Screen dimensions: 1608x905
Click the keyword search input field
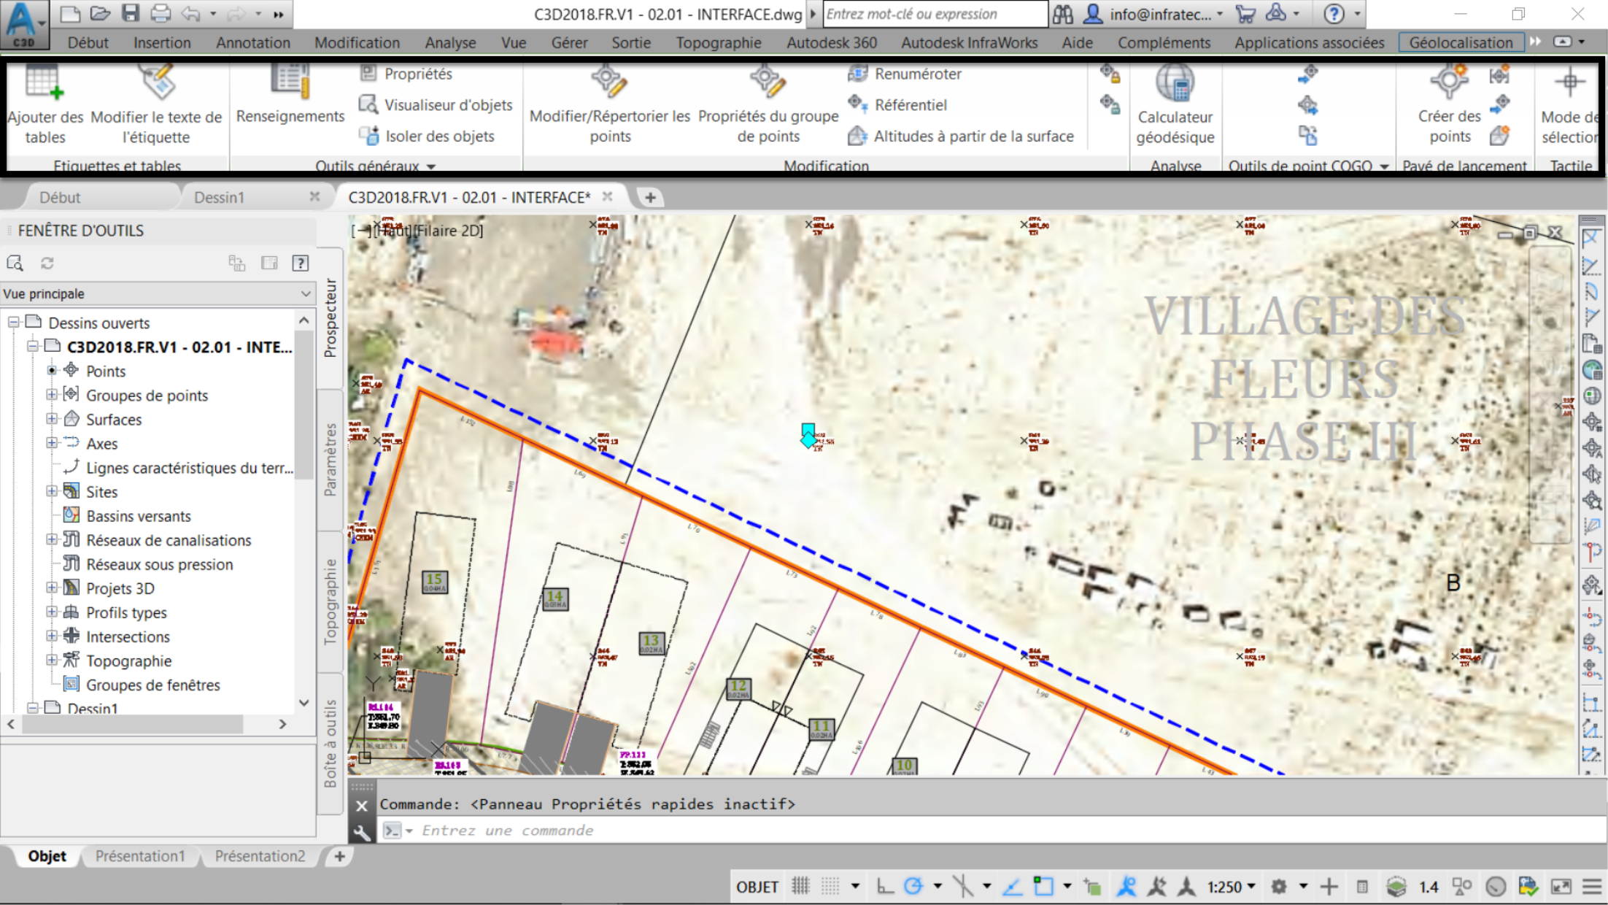[x=935, y=14]
